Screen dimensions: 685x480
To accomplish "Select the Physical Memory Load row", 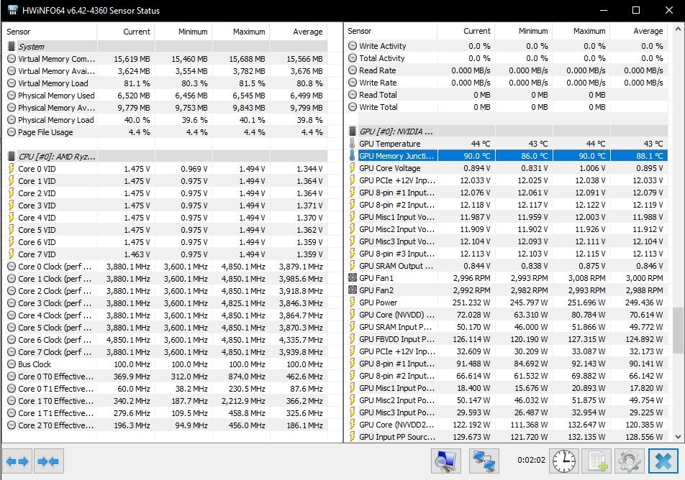I will tap(167, 119).
